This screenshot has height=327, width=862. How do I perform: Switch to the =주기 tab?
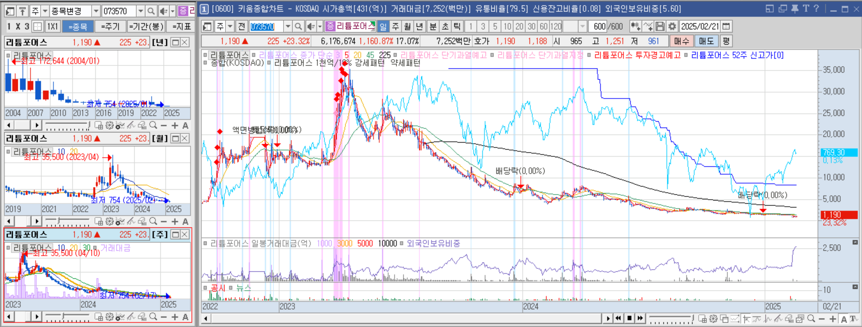click(110, 27)
